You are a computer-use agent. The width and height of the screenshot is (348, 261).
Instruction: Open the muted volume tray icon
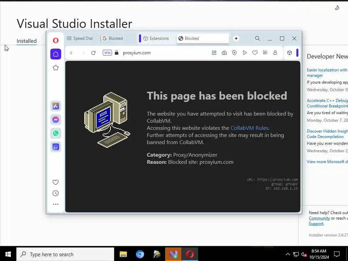tap(304, 254)
